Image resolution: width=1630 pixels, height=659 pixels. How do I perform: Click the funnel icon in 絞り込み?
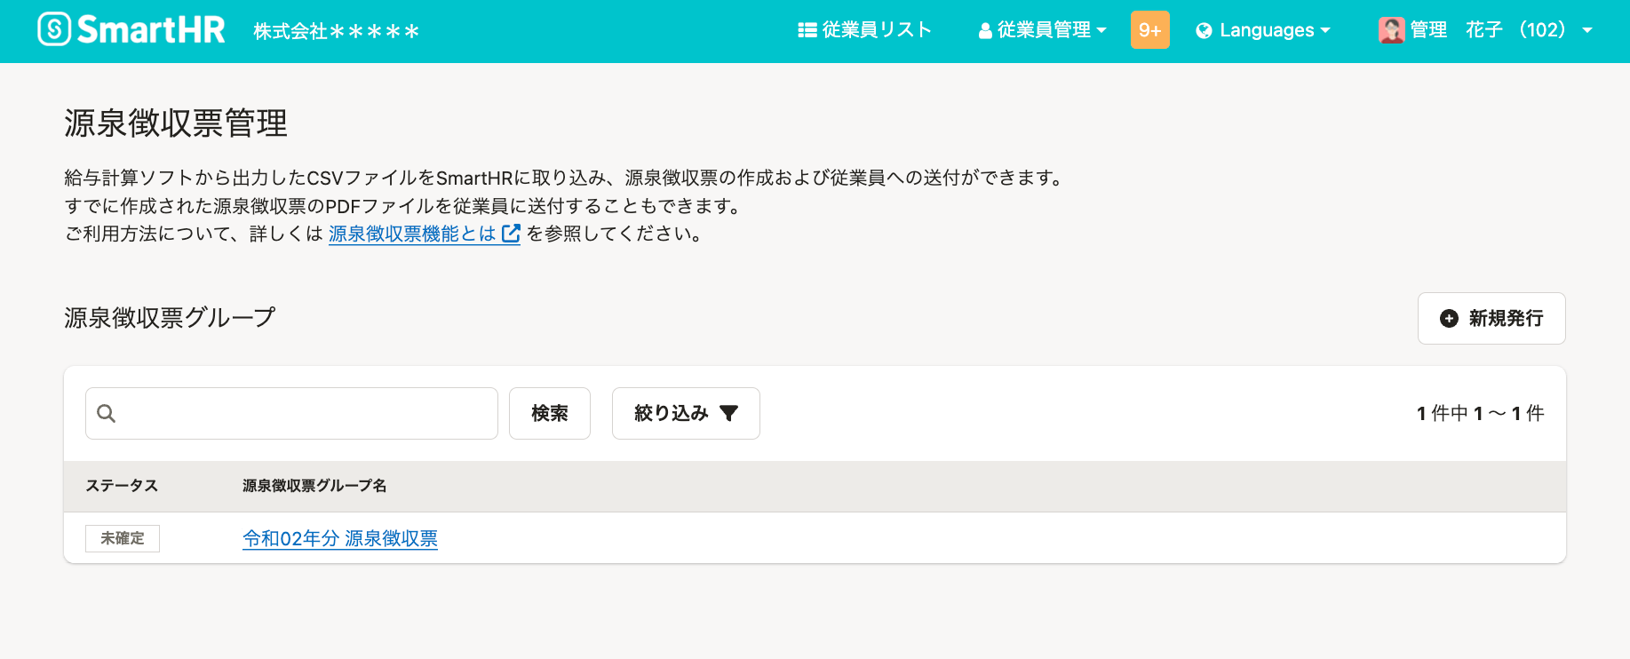728,413
